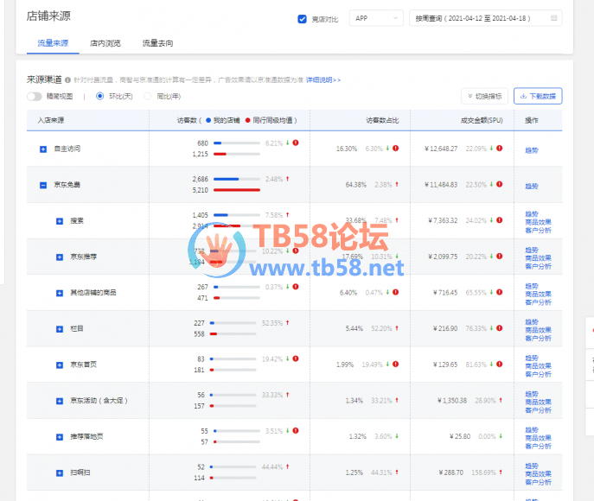The image size is (594, 501).
Task: Open 趋势 link in the 京东免费 row
Action: pyautogui.click(x=532, y=187)
